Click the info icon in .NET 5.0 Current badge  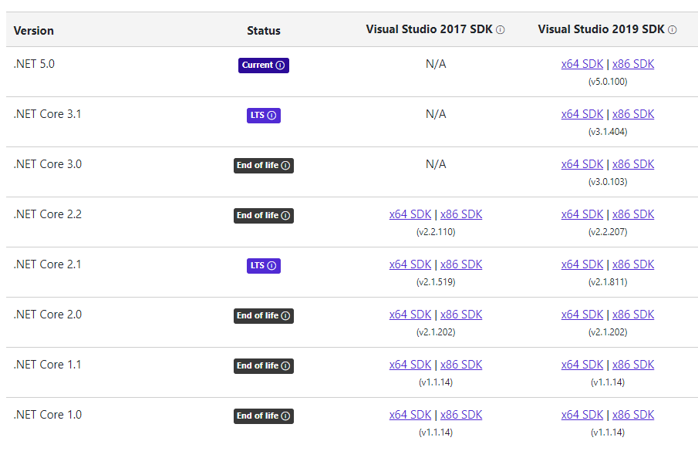pyautogui.click(x=280, y=66)
